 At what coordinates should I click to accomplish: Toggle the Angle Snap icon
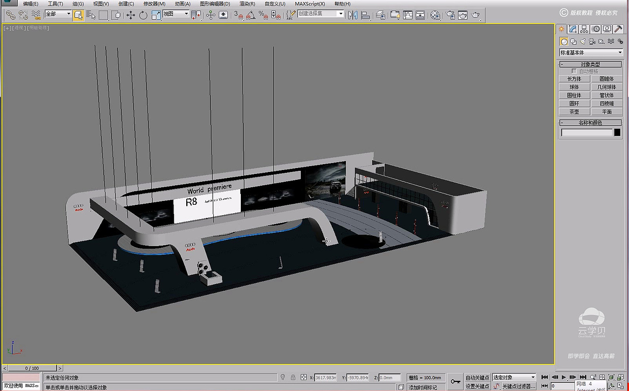tap(251, 15)
